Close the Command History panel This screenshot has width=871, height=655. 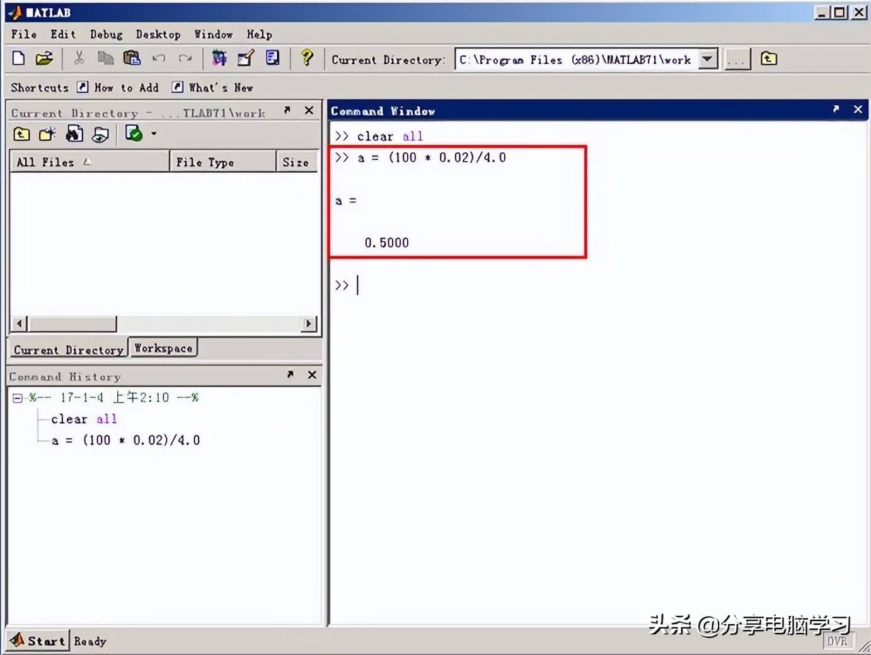[312, 375]
